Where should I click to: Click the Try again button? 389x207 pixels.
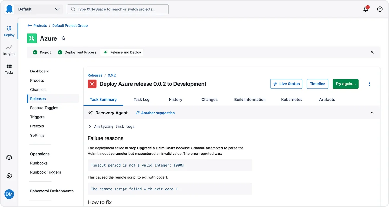coord(345,84)
